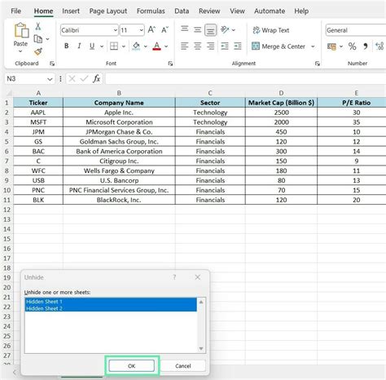Center text horizontally

(x=197, y=46)
